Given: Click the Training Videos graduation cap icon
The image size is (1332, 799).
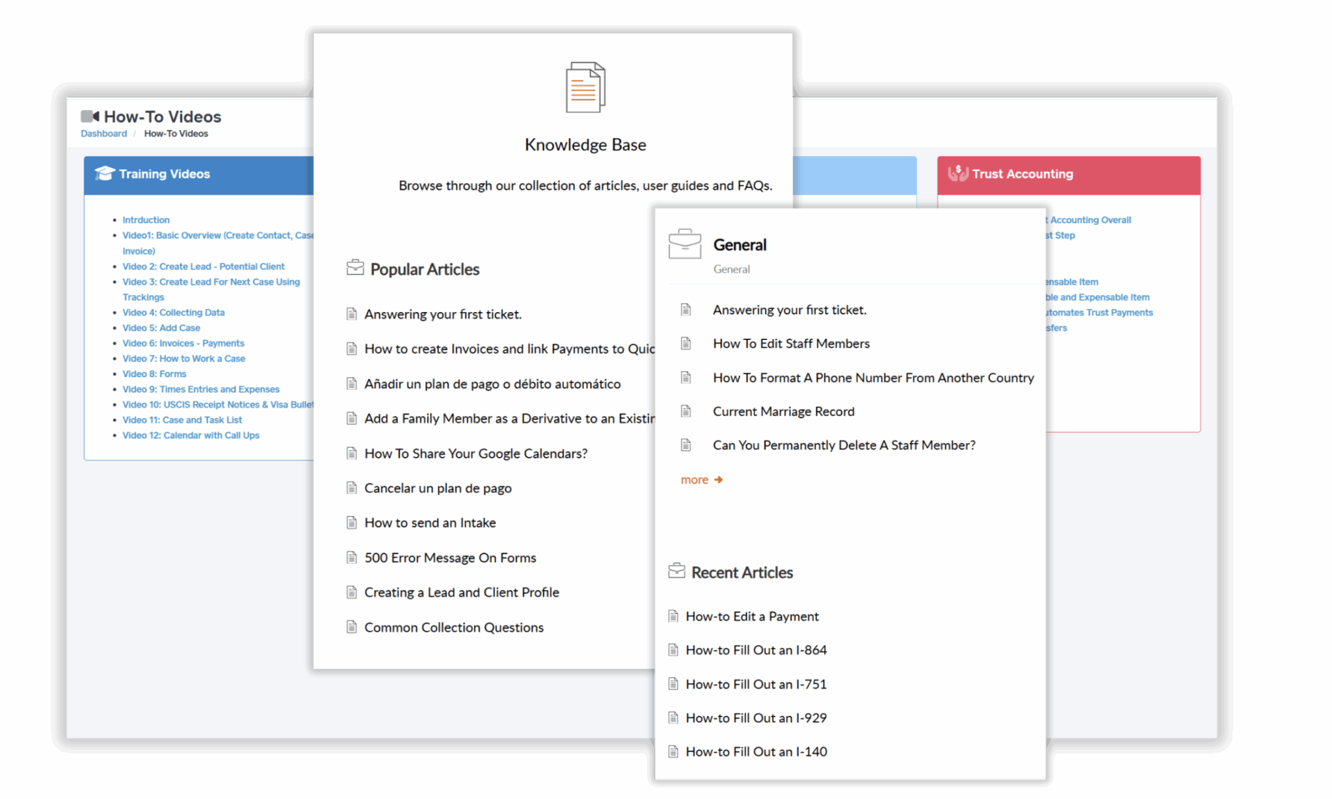Looking at the screenshot, I should (104, 173).
